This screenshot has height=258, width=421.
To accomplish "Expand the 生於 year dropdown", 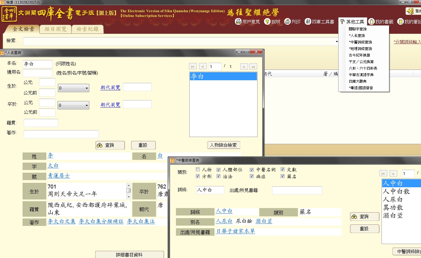I will point(87,88).
